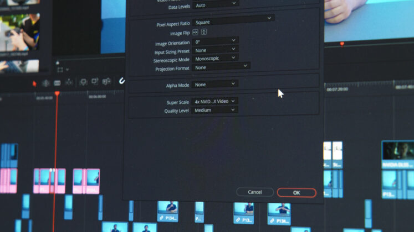Toggle vertical Image Flip
The width and height of the screenshot is (414, 232).
click(204, 32)
